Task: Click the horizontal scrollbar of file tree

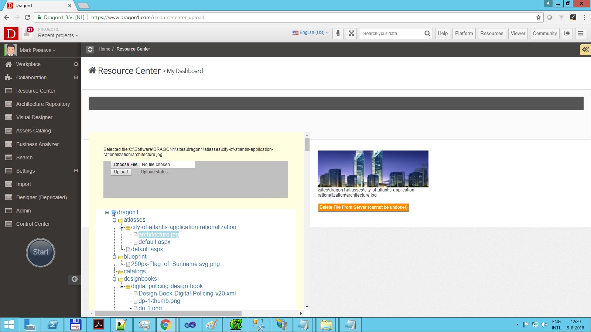Action: (168, 314)
